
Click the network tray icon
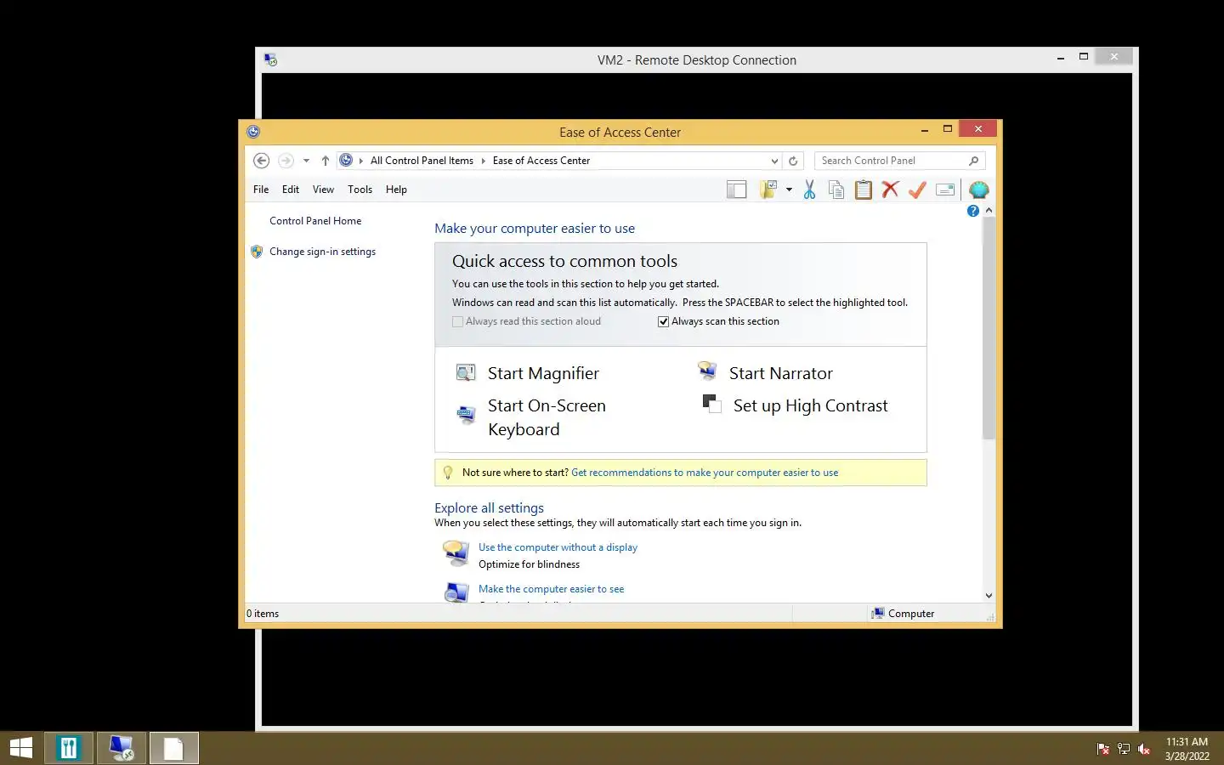(1124, 749)
